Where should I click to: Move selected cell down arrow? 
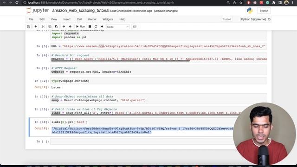(x=70, y=26)
